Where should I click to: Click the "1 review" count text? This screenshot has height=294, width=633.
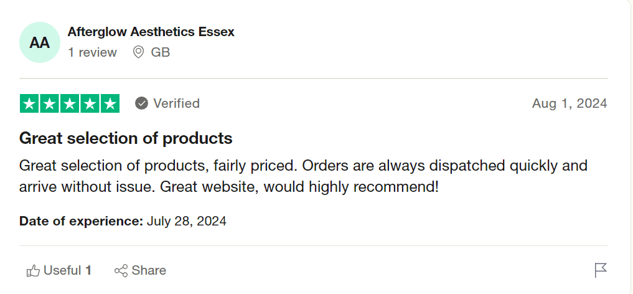point(92,52)
